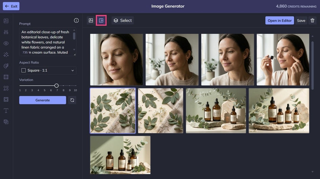Image resolution: width=320 pixels, height=179 pixels.
Task: Open the frames sidebar icon
Action: (x=6, y=77)
